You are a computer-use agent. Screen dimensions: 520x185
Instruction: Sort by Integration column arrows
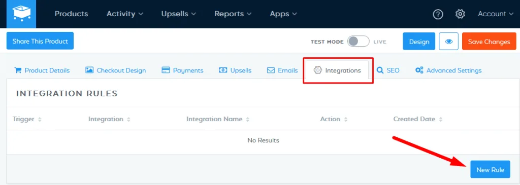click(128, 120)
